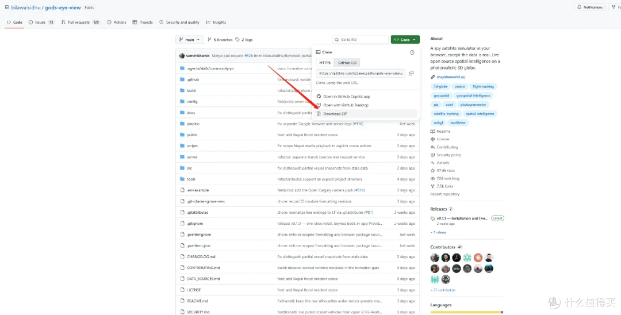Viewport: 621px width, 315px height.
Task: Click the README.md file icon
Action: coord(182,301)
